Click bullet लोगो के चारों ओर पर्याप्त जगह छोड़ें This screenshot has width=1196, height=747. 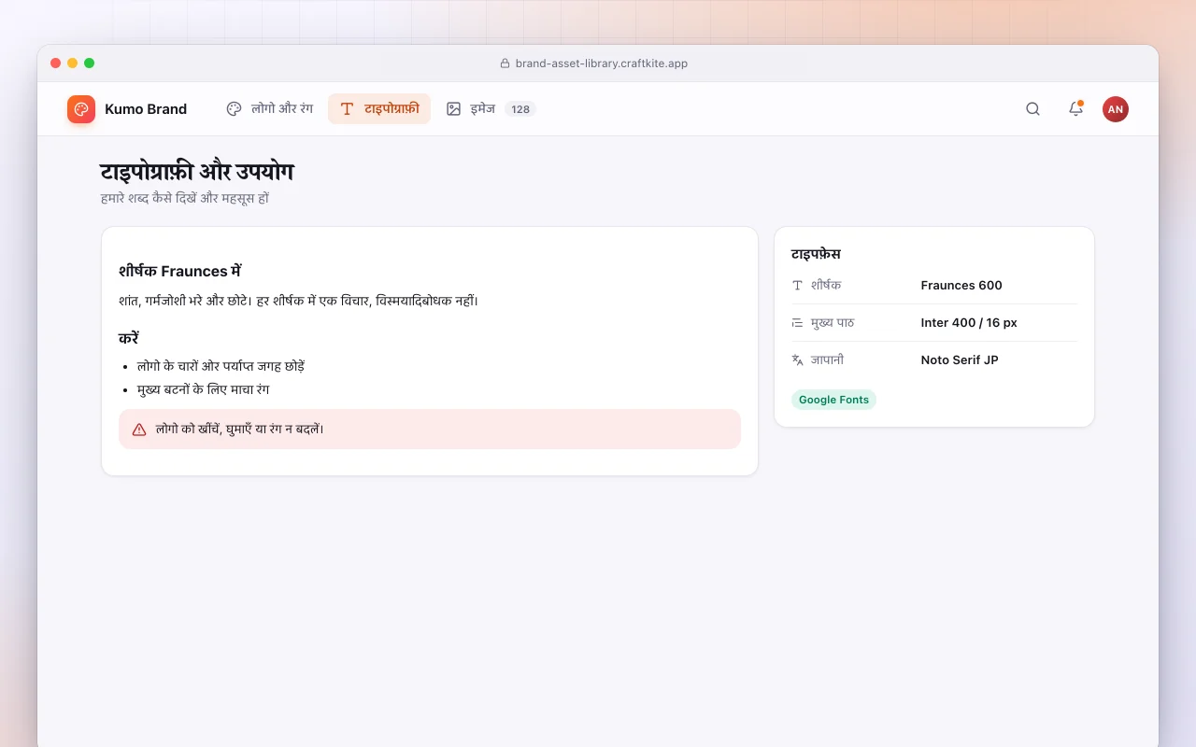(x=221, y=366)
